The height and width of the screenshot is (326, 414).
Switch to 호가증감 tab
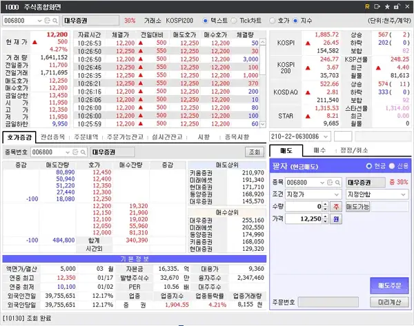(19, 137)
